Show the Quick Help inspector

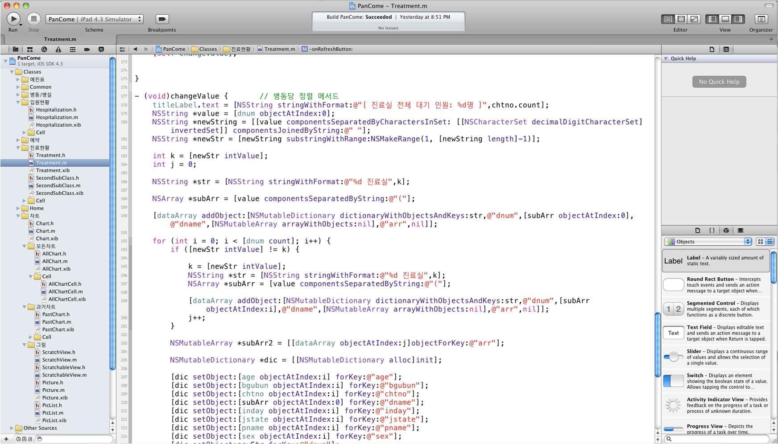coord(726,49)
